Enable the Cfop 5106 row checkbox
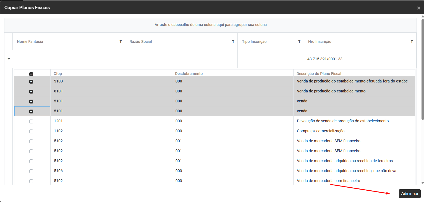The height and width of the screenshot is (202, 424). pos(31,171)
